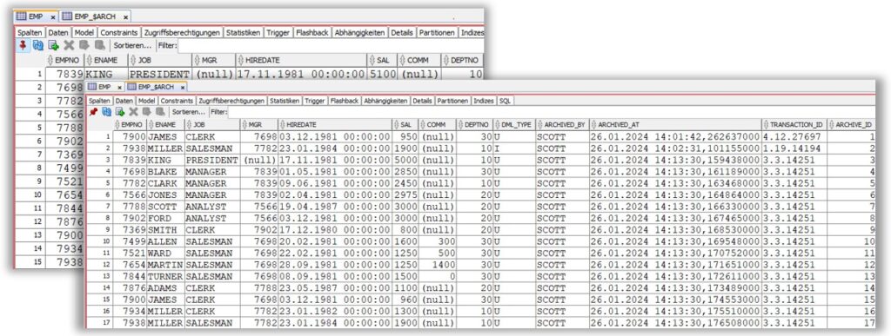This screenshot has height=336, width=891.
Task: Open the Details tab in the back window
Action: [402, 33]
